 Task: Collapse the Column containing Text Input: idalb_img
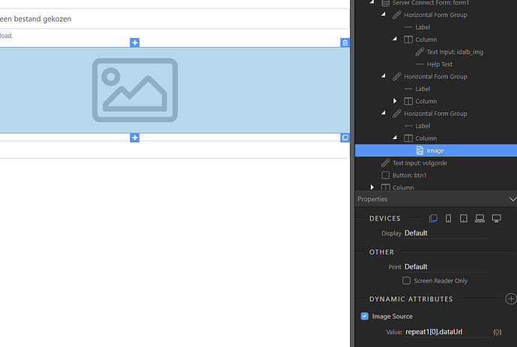coord(395,39)
